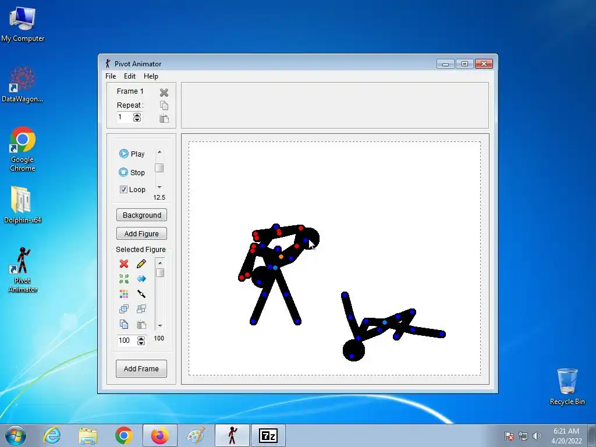This screenshot has height=447, width=596.
Task: Open the Dolphin-x64 folder on desktop
Action: coord(23,204)
